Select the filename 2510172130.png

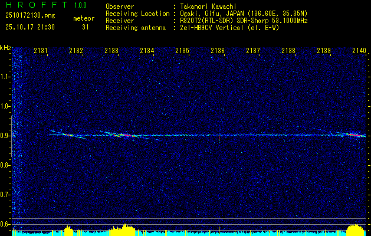pos(30,16)
